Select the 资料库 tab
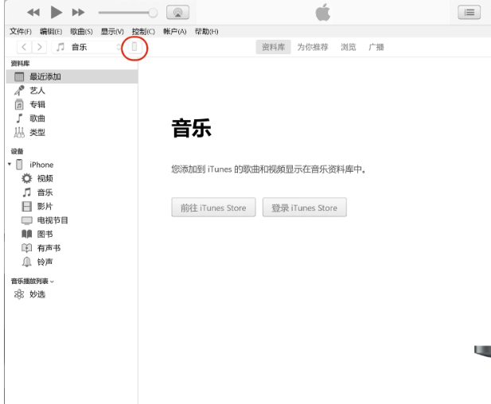The height and width of the screenshot is (404, 491). [x=273, y=47]
